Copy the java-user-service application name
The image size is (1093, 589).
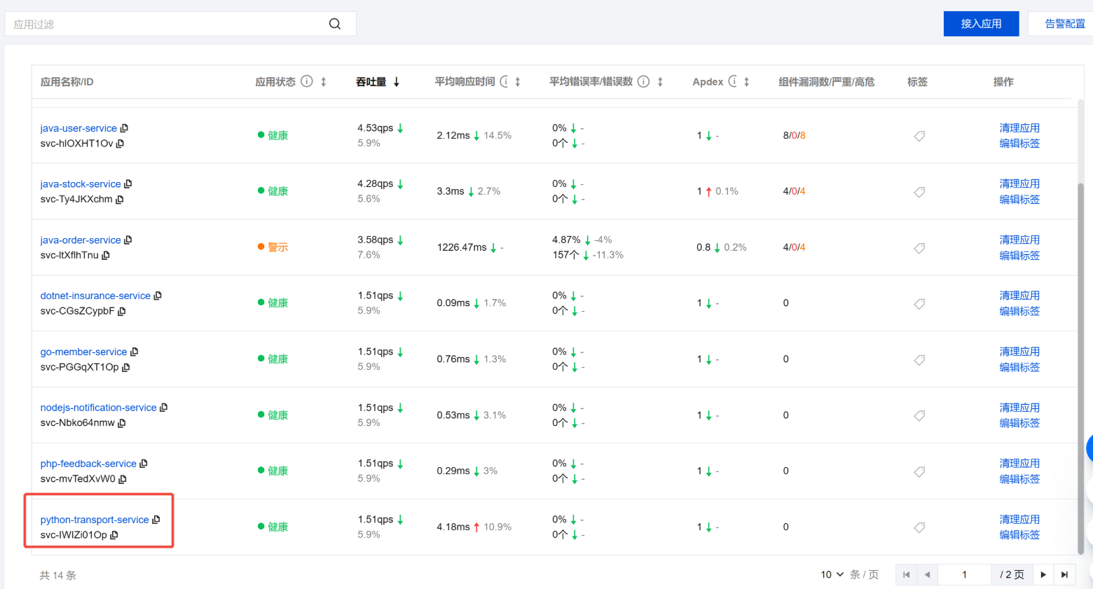click(x=125, y=128)
